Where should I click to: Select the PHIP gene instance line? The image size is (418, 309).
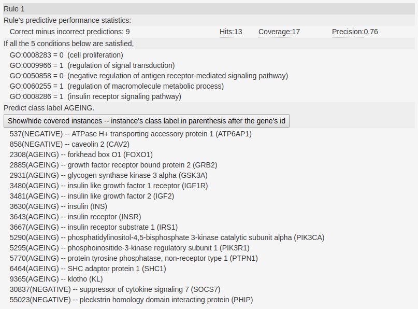(132, 300)
